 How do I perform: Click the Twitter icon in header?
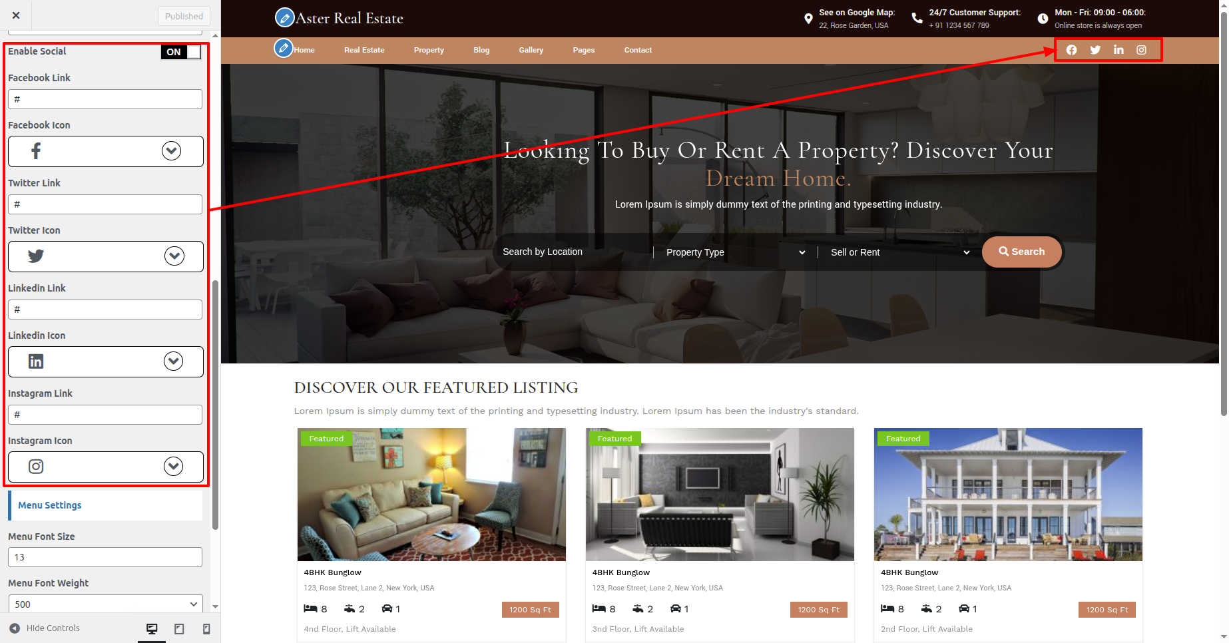1095,50
